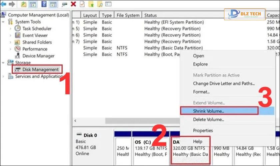Select Change Drive Letter and Paths
This screenshot has width=280, height=166.
(224, 83)
